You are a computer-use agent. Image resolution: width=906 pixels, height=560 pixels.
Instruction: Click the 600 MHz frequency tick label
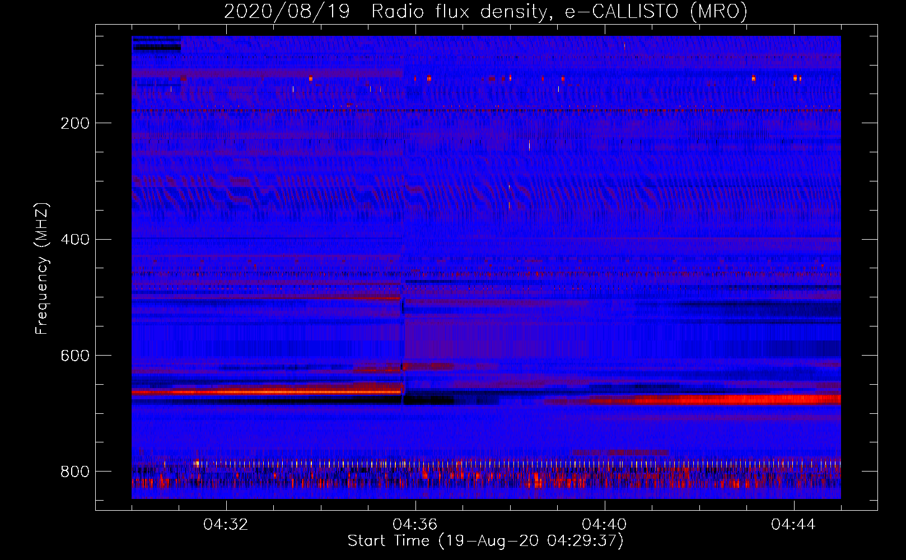point(75,356)
